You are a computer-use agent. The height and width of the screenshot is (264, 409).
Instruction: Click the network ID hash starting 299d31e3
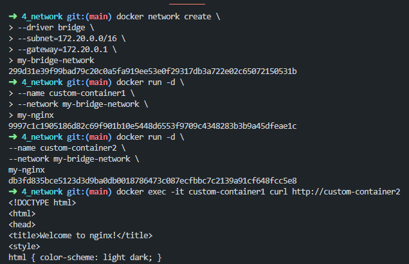click(x=152, y=71)
